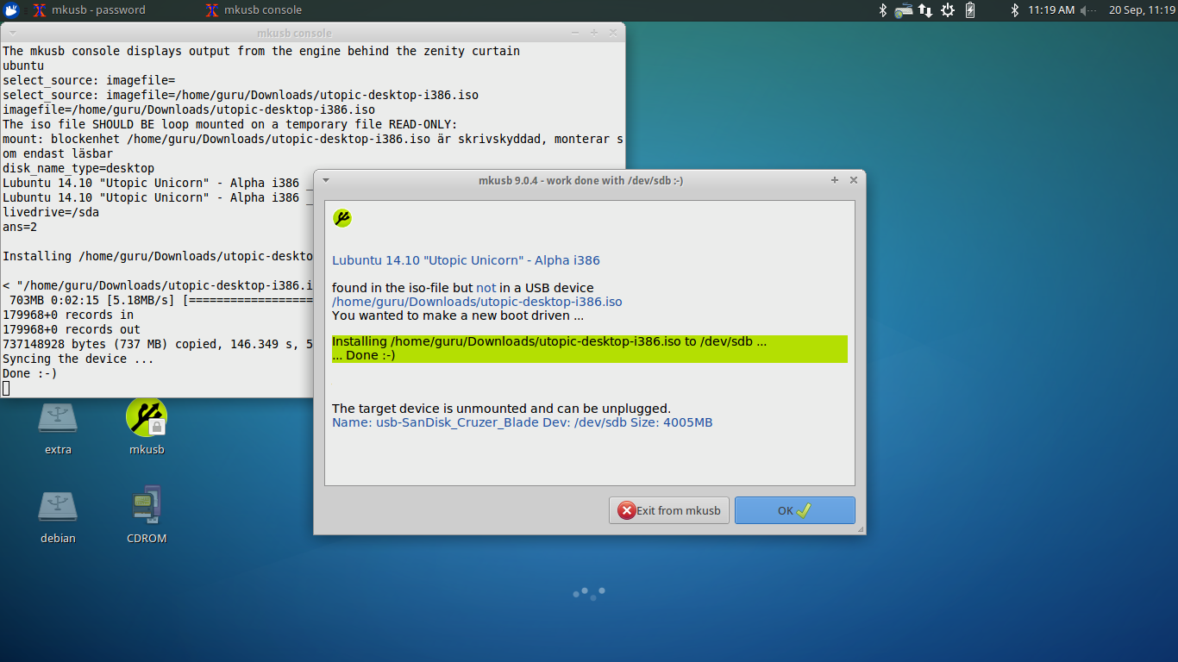
Task: Open the mkusb 9.0.4 dialog window menu arrow
Action: click(325, 180)
